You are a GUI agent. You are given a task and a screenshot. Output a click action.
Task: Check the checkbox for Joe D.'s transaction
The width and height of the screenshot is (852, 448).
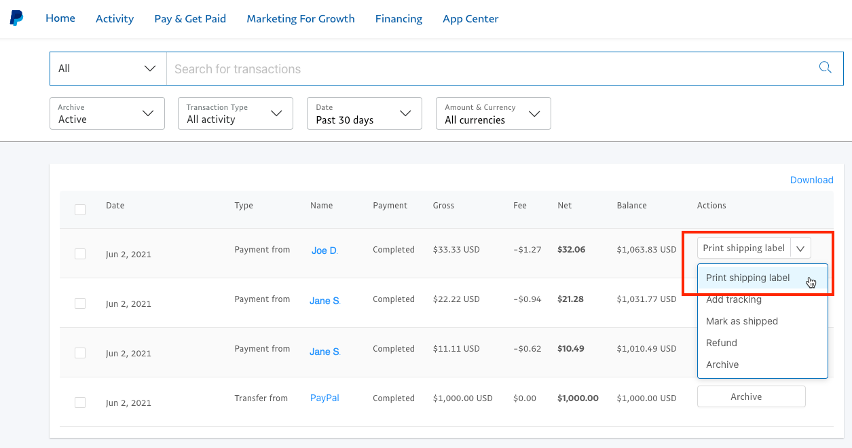coord(80,254)
